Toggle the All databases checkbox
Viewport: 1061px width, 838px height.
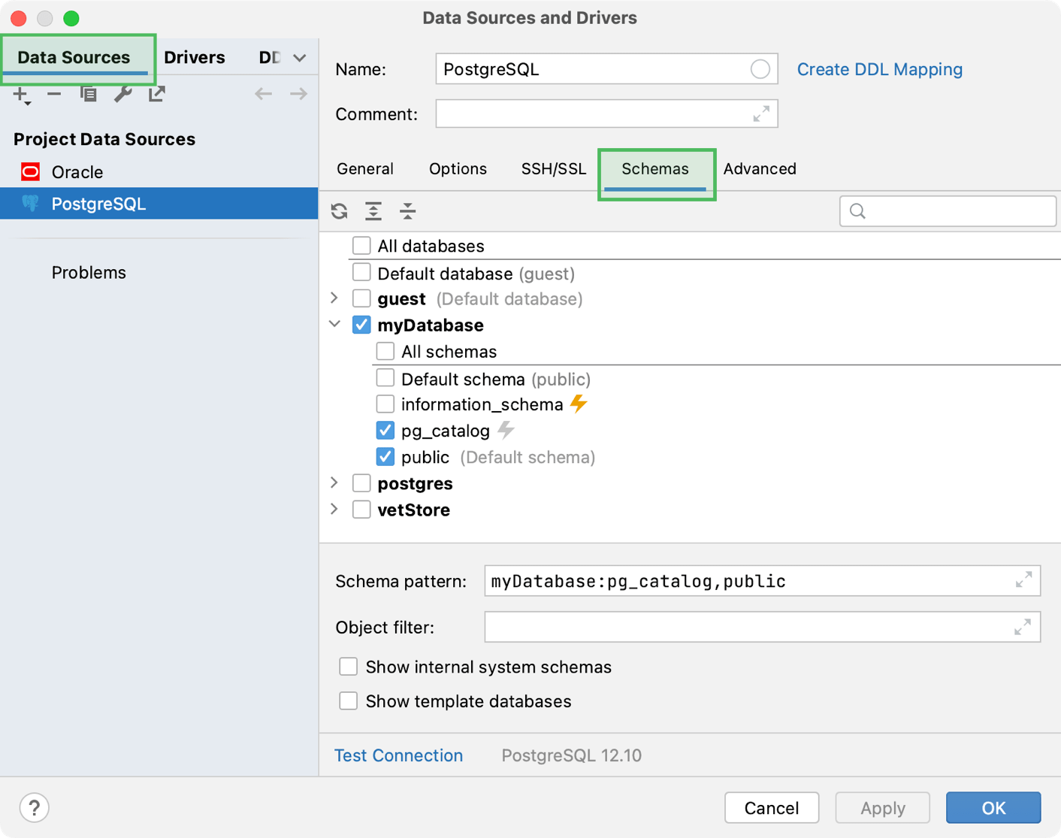[361, 246]
